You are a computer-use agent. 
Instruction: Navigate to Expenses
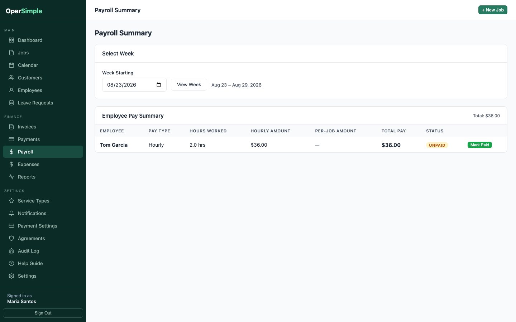[43, 164]
